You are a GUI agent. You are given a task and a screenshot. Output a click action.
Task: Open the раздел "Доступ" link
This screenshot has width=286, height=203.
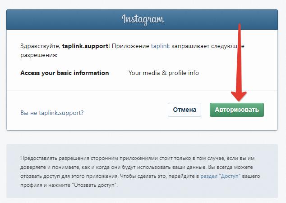[220, 176]
